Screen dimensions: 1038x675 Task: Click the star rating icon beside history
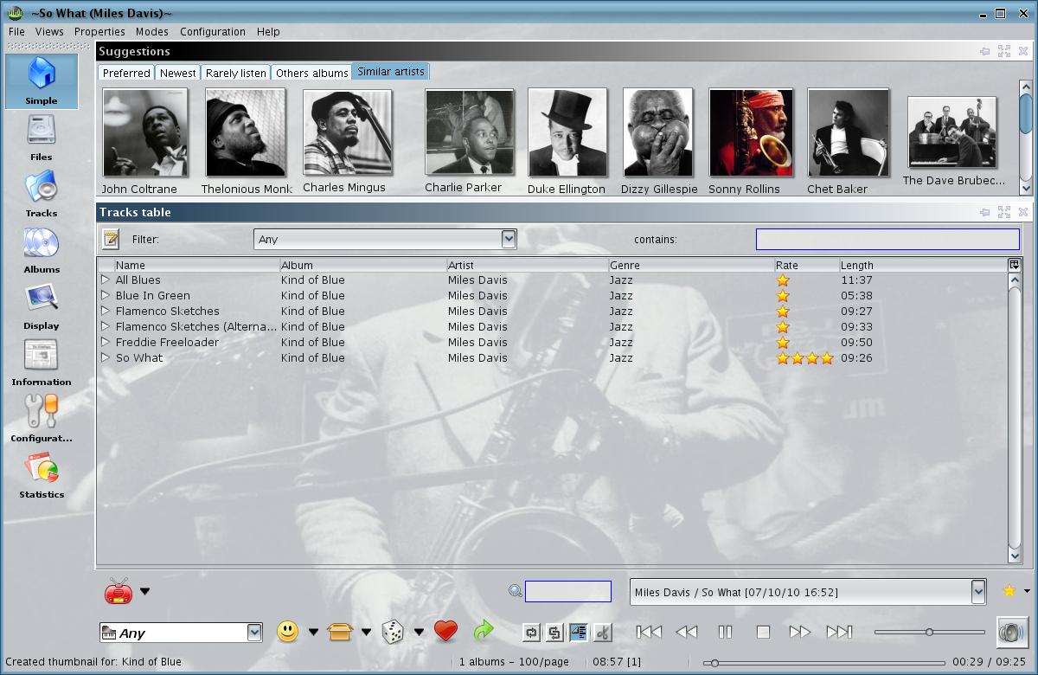(1009, 591)
